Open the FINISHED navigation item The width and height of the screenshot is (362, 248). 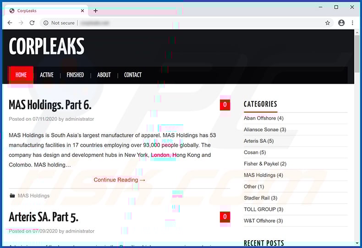tap(75, 75)
